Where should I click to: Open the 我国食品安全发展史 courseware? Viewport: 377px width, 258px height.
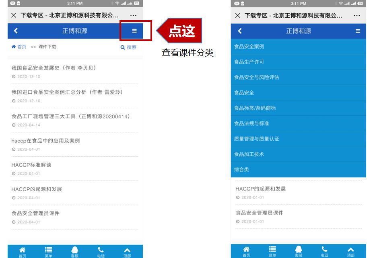54,68
